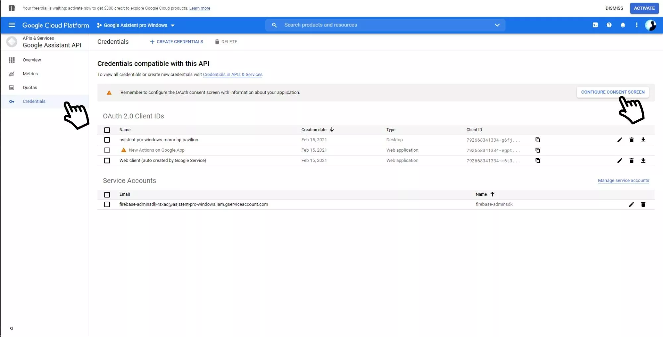Click the search magnifier icon

coord(274,25)
